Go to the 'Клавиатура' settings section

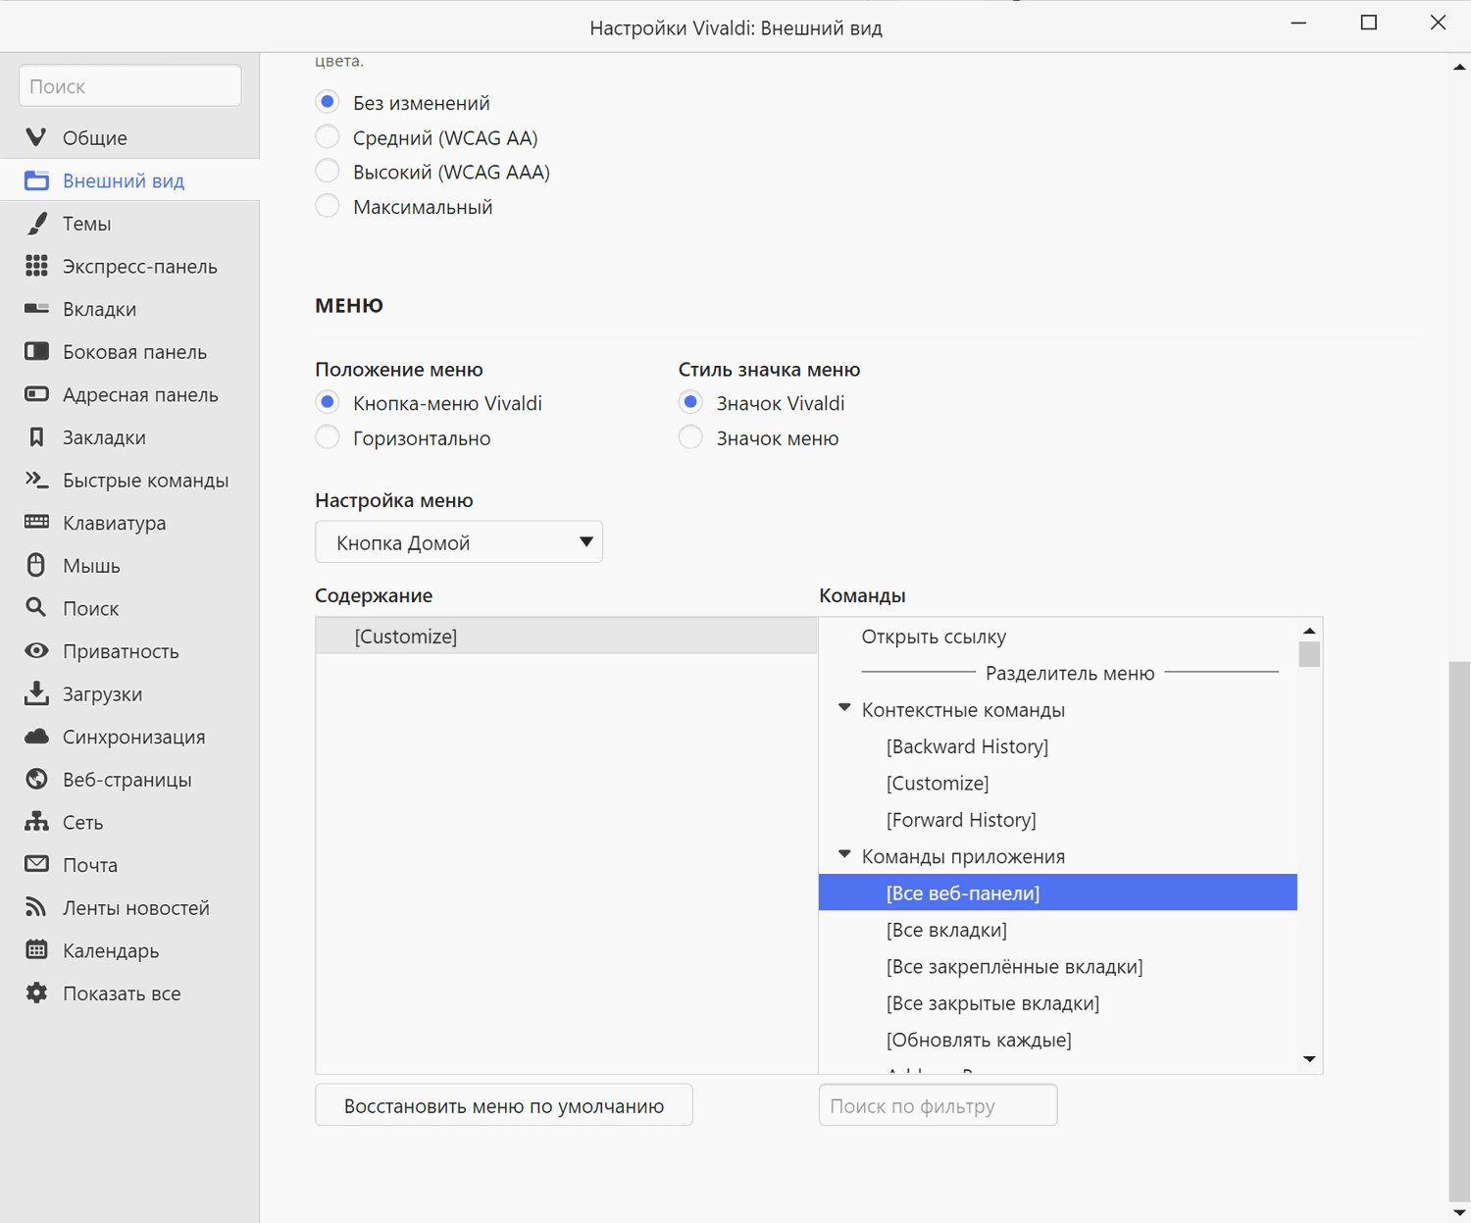114,524
